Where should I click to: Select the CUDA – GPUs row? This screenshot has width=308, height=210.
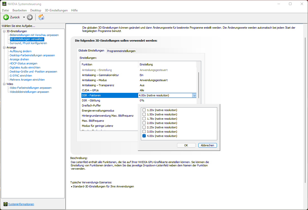pos(139,90)
